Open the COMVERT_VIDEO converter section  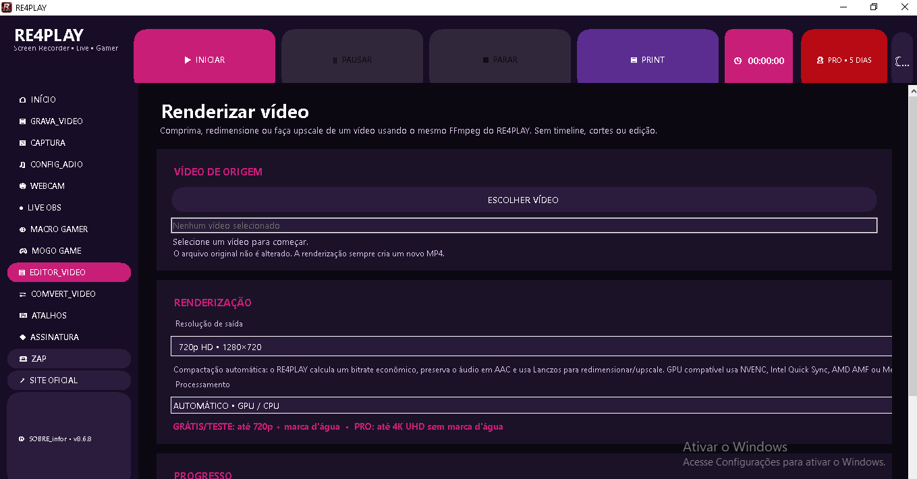pyautogui.click(x=69, y=294)
